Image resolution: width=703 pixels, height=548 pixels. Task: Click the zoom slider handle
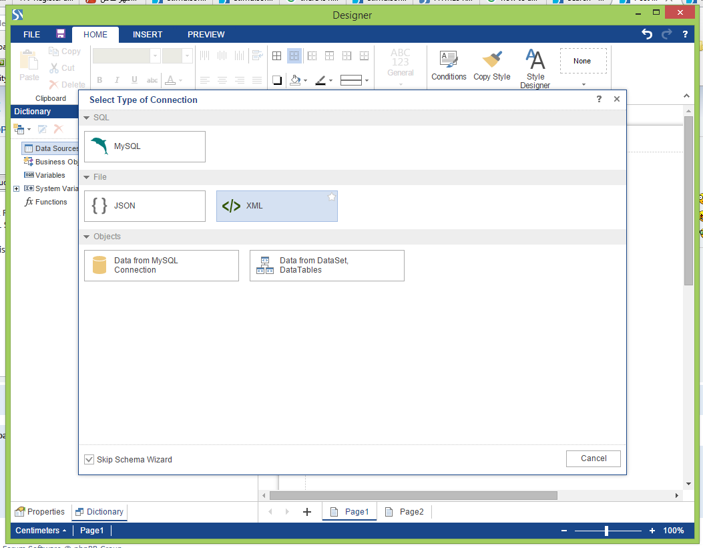pyautogui.click(x=606, y=531)
